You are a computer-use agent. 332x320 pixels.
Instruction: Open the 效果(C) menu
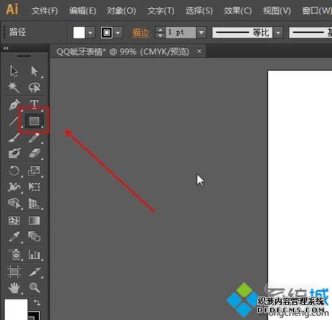pyautogui.click(x=237, y=11)
